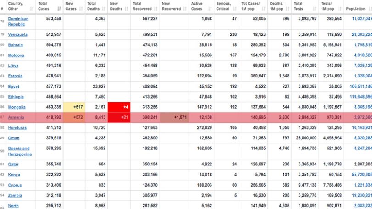Image resolution: width=372 pixels, height=209 pixels.
Task: Sort by Total Cases column sort icon
Action: point(59,9)
